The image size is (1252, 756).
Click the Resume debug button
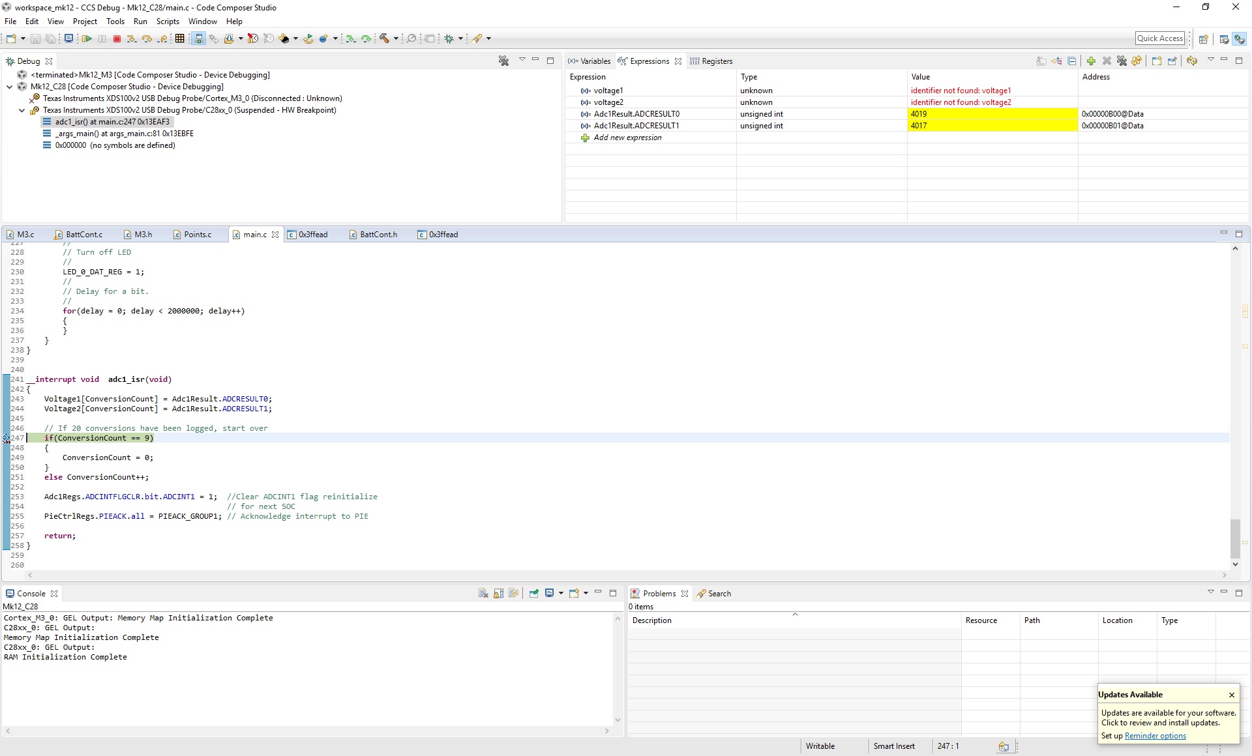point(87,39)
